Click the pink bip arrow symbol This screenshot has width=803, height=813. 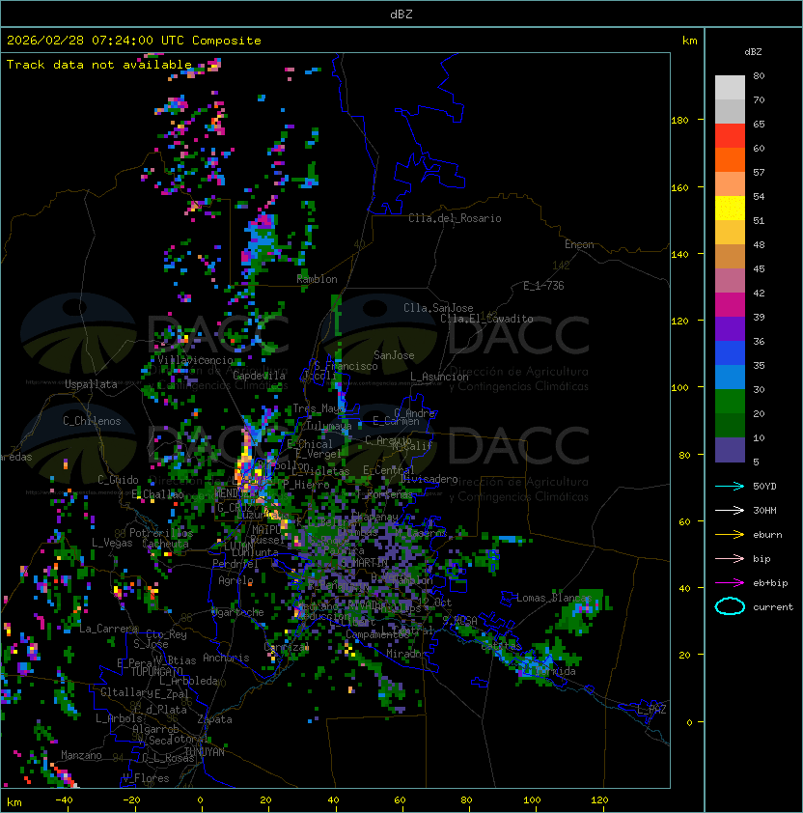click(x=730, y=558)
